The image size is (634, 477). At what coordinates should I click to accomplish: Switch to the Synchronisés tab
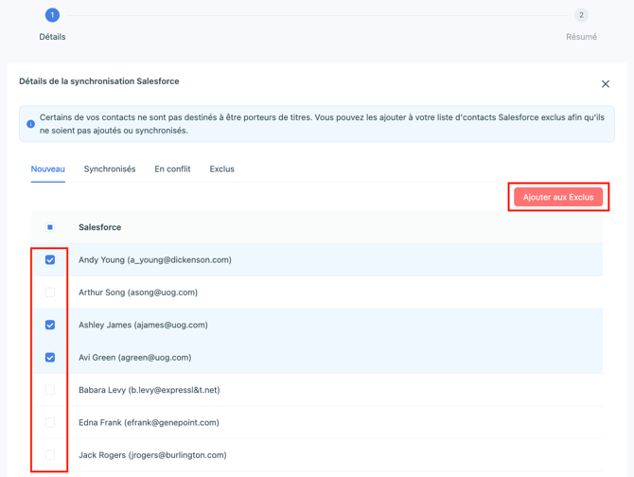click(110, 169)
